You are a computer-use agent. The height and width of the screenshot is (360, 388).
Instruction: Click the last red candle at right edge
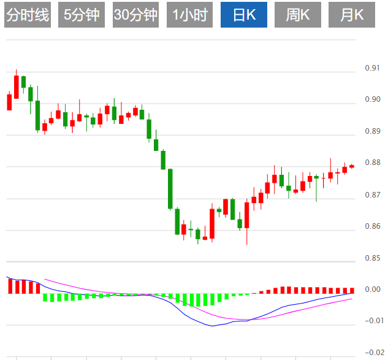coord(352,166)
